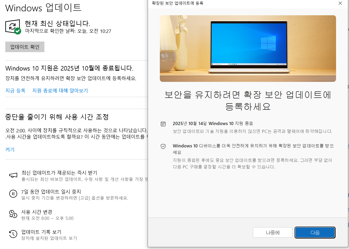Image resolution: width=349 pixels, height=249 pixels.
Task: Click the laptop hero image in dialog
Action: (x=248, y=48)
